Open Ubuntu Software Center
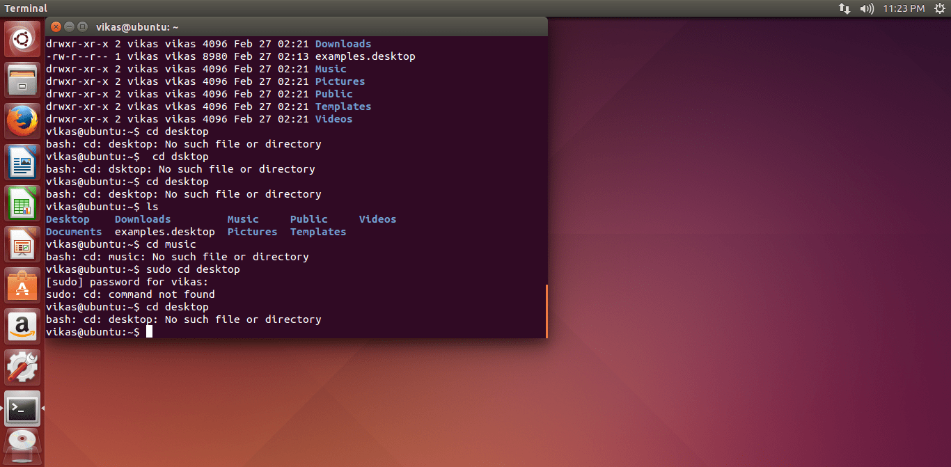 tap(23, 285)
